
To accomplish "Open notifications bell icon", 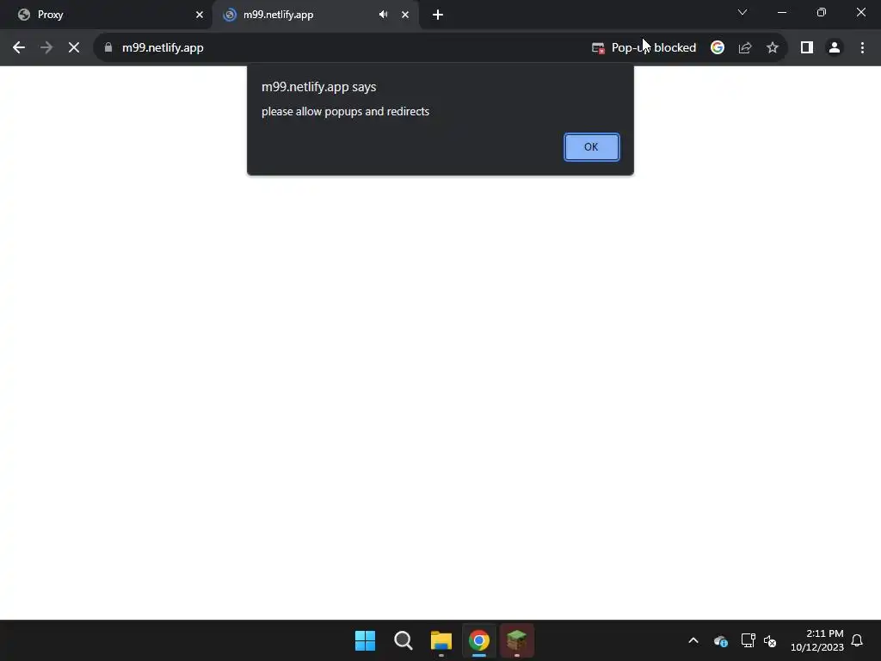I will pos(858,640).
